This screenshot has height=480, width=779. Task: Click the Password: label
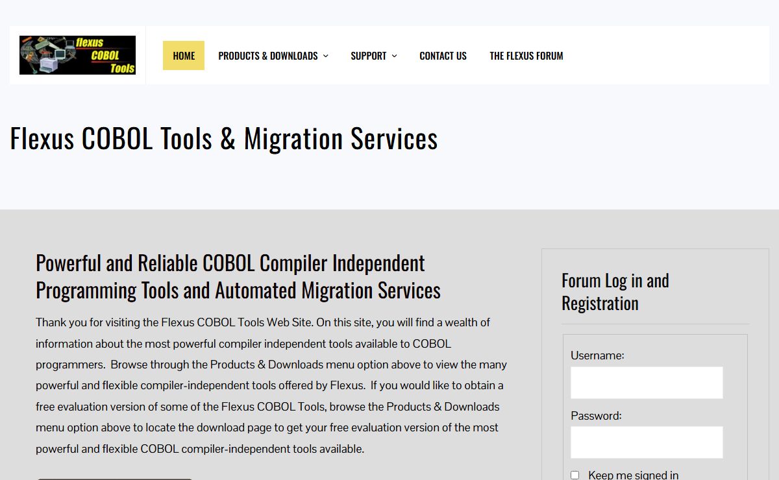(x=596, y=415)
